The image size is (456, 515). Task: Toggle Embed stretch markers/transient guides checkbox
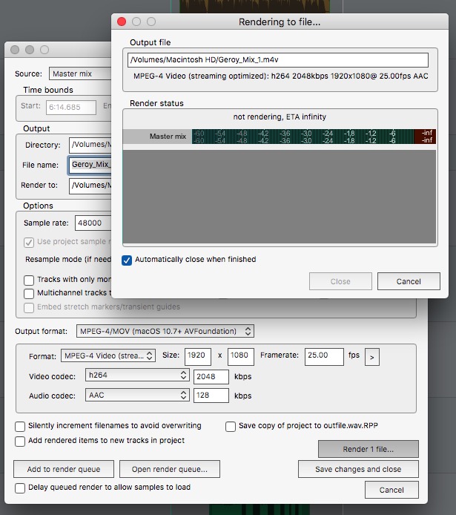pos(29,308)
